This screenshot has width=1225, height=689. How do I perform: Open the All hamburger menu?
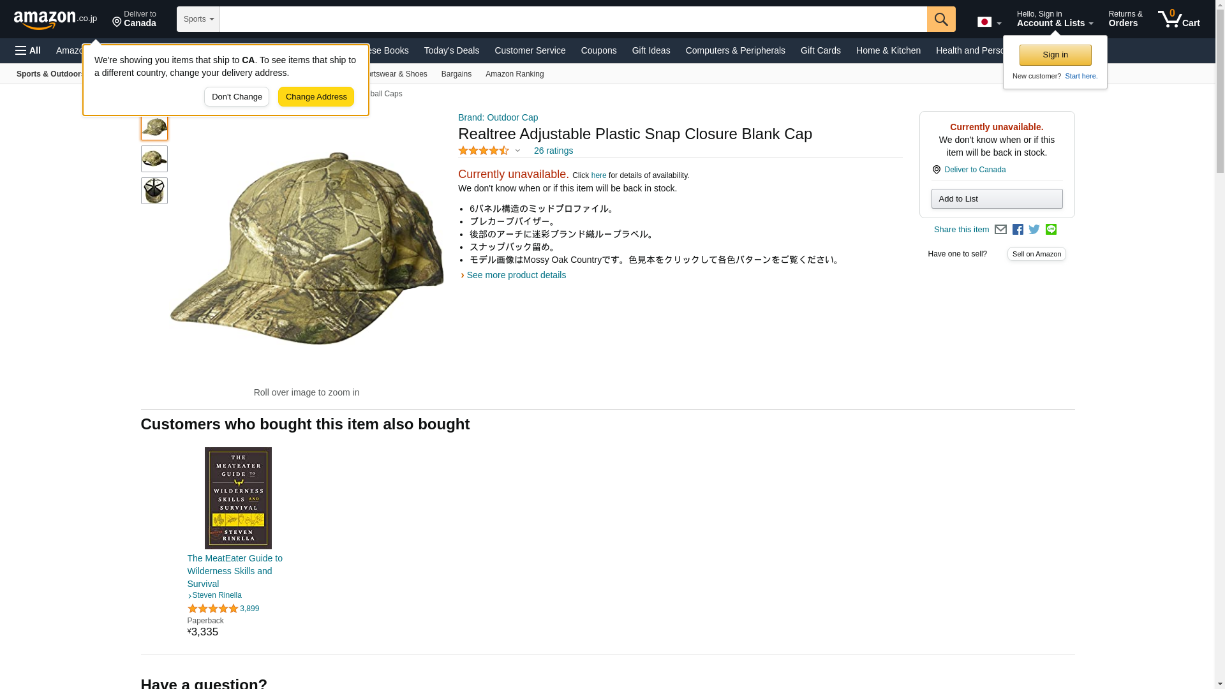(x=28, y=50)
